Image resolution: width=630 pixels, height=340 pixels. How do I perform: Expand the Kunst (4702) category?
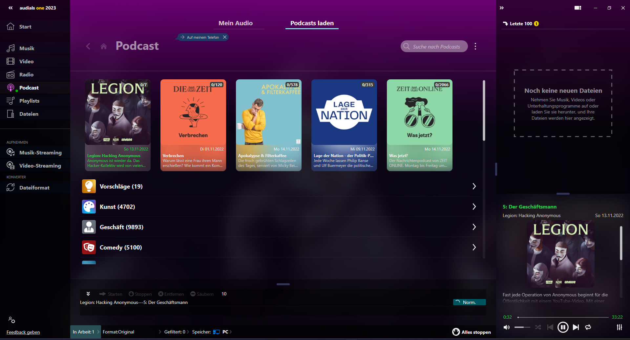point(281,207)
